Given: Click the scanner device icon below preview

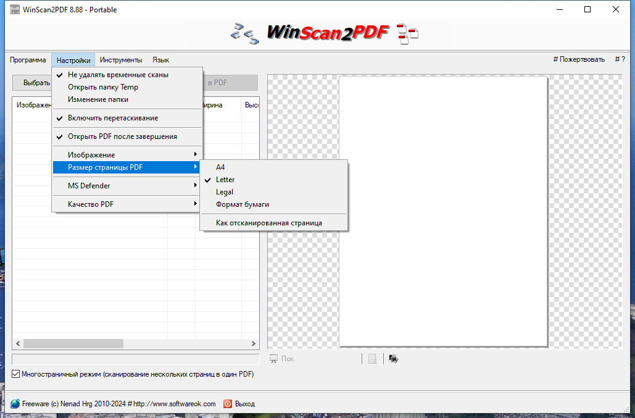Looking at the screenshot, I should (393, 359).
